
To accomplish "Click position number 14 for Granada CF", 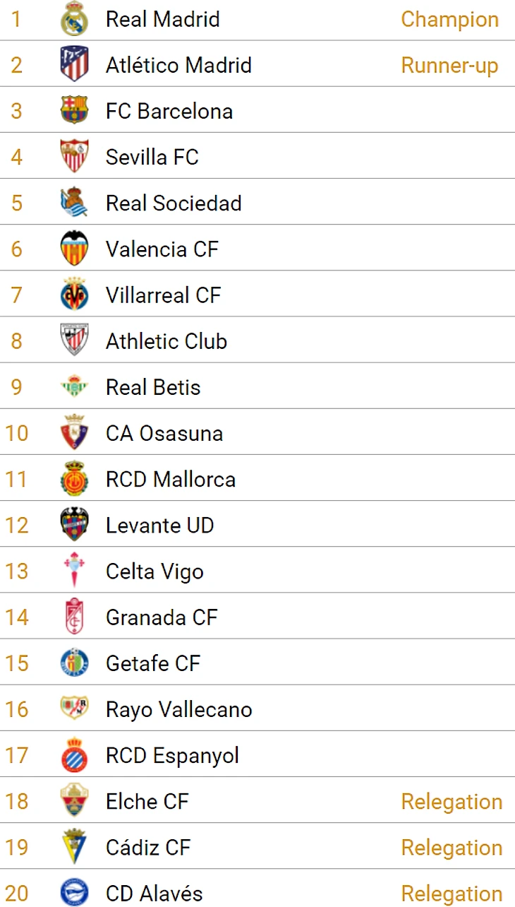I will coord(16,617).
